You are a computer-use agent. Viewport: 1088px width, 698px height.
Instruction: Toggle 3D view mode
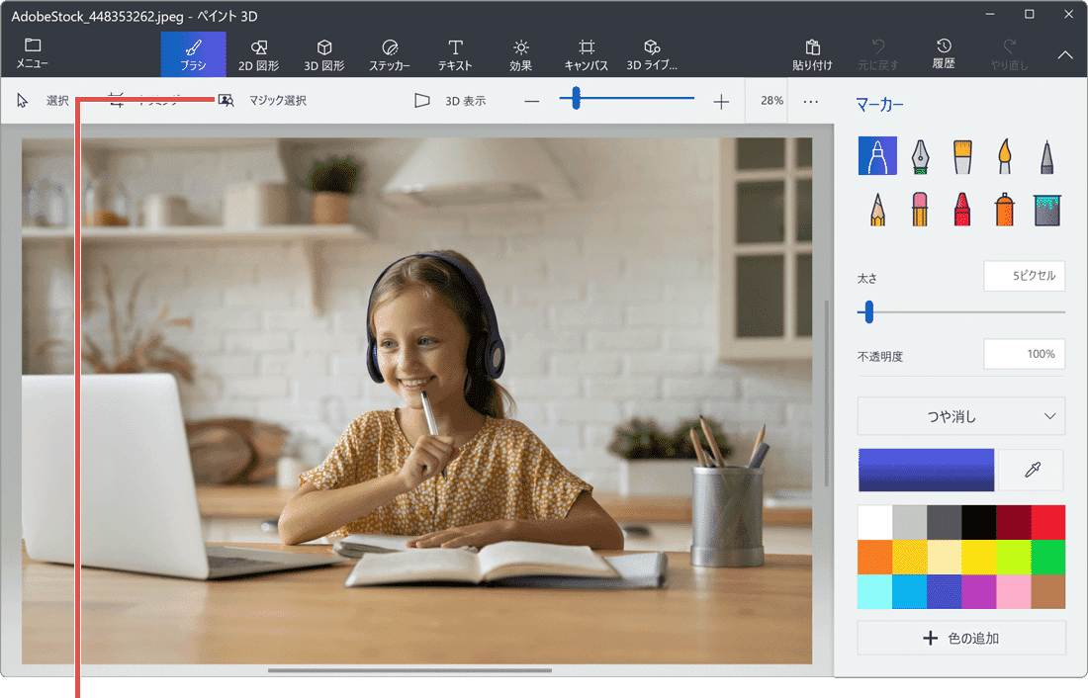click(450, 101)
